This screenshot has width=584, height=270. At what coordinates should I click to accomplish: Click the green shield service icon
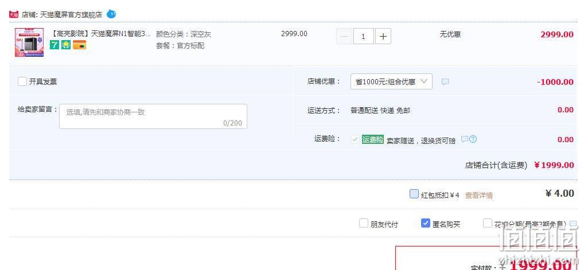coord(66,45)
